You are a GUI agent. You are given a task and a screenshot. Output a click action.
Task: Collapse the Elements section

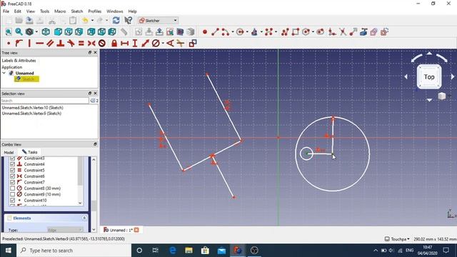[84, 218]
